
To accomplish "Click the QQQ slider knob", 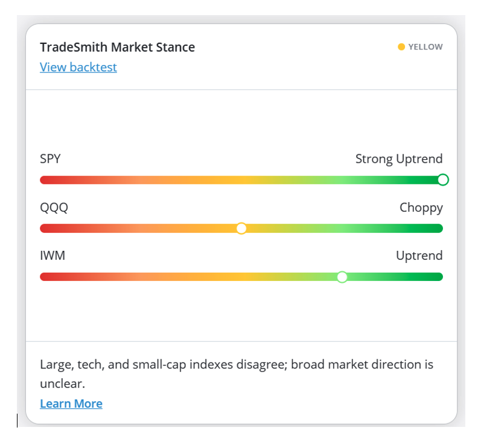I will pyautogui.click(x=241, y=228).
